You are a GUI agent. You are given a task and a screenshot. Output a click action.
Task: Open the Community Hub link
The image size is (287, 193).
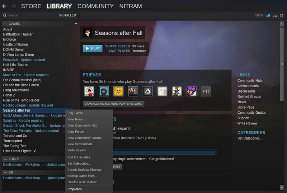(x=249, y=81)
